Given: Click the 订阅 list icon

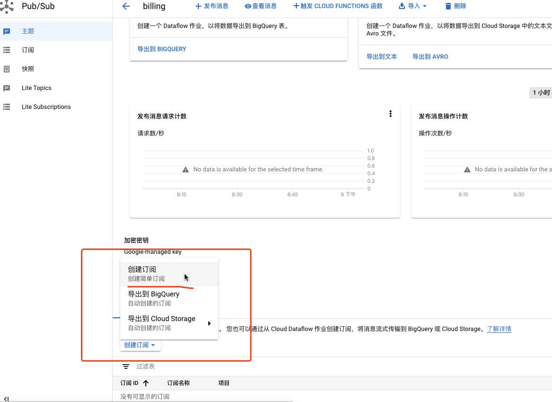Looking at the screenshot, I should [x=6, y=50].
